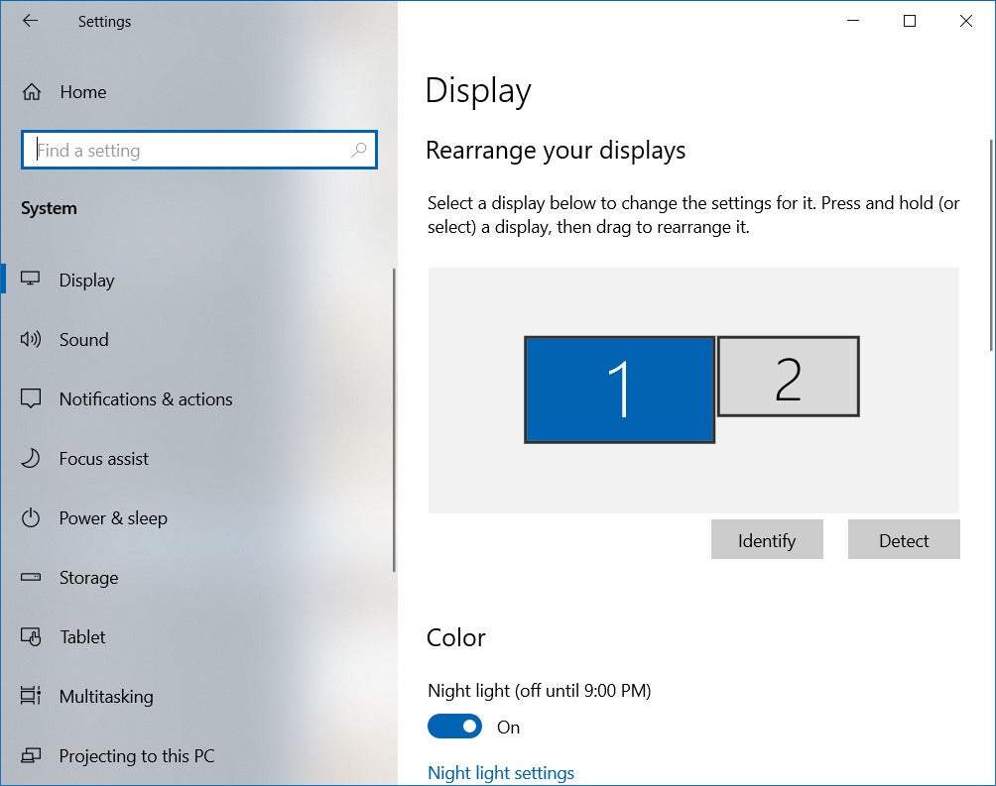This screenshot has height=786, width=996.
Task: Open Night light settings
Action: [500, 772]
